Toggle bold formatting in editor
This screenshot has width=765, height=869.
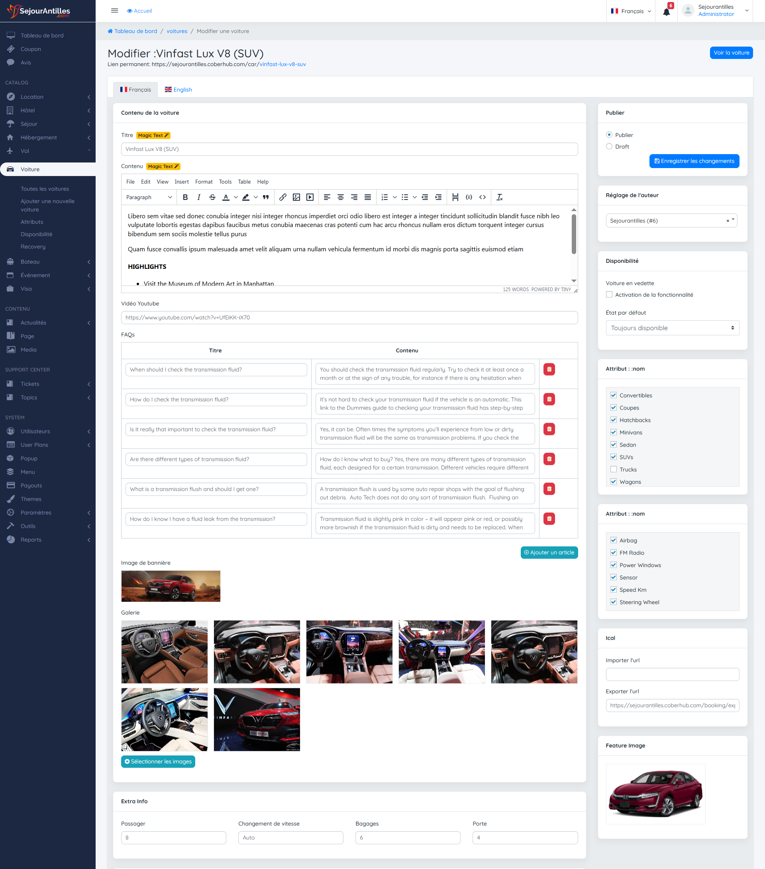point(185,197)
